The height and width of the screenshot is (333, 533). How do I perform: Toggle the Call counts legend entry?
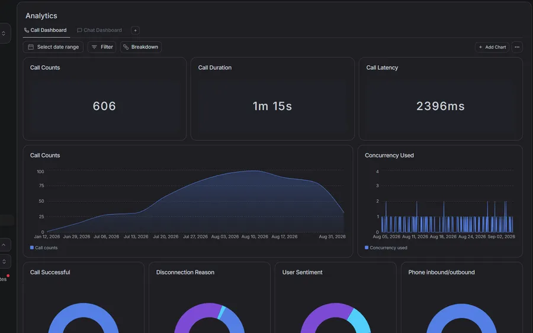[x=44, y=248]
